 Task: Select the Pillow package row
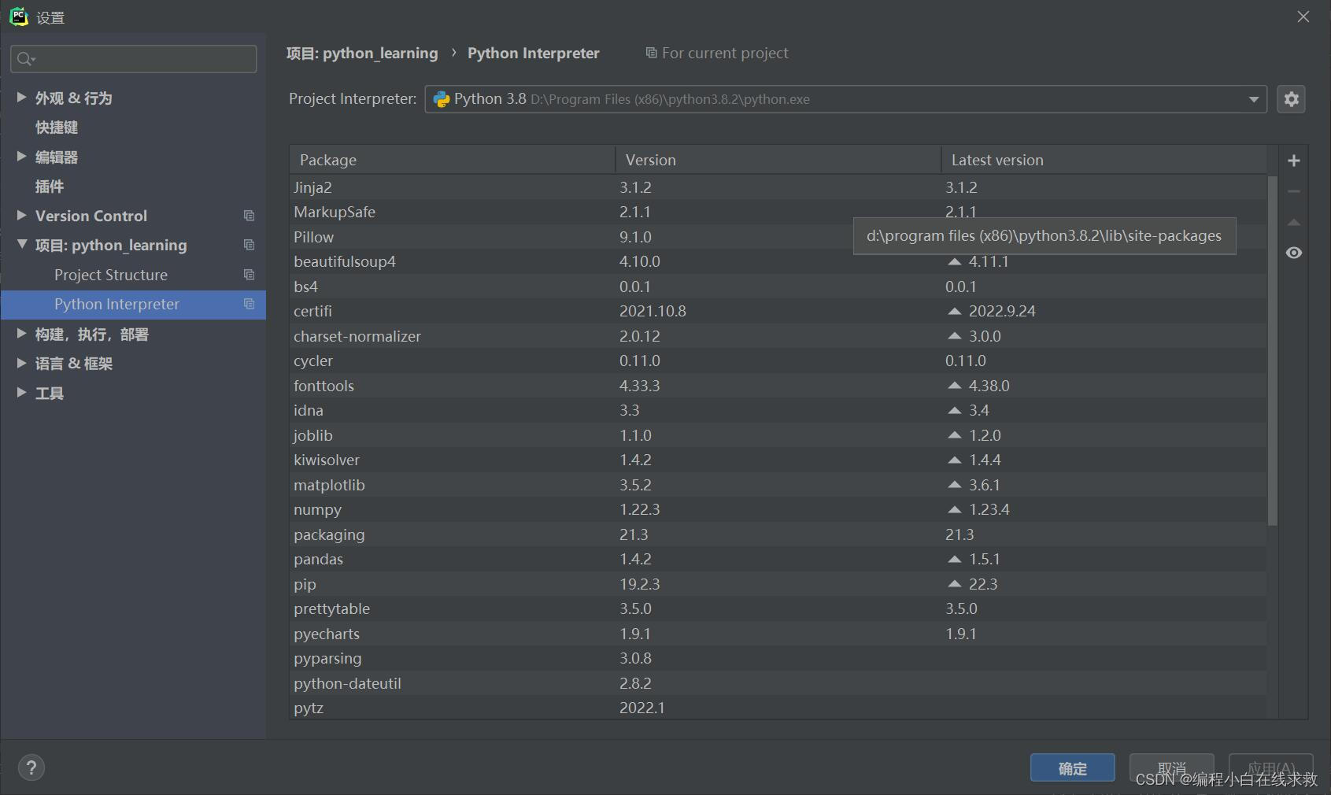pyautogui.click(x=778, y=237)
